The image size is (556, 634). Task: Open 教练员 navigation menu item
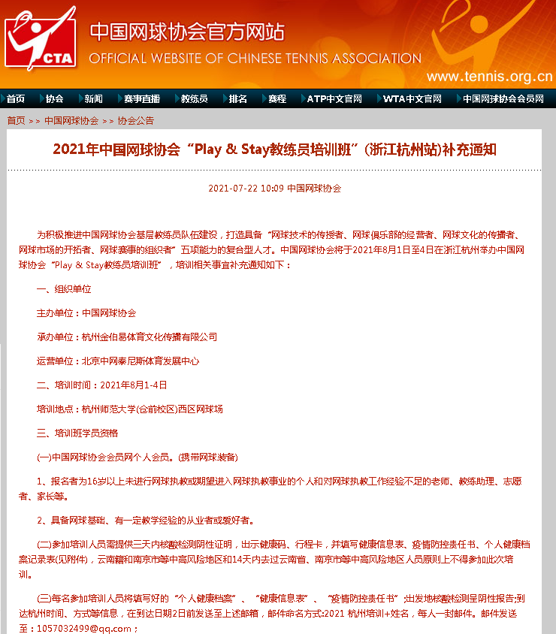194,99
